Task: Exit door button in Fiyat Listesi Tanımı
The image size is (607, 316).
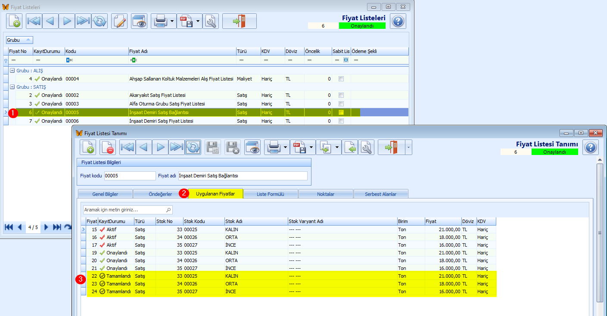Action: pyautogui.click(x=392, y=147)
